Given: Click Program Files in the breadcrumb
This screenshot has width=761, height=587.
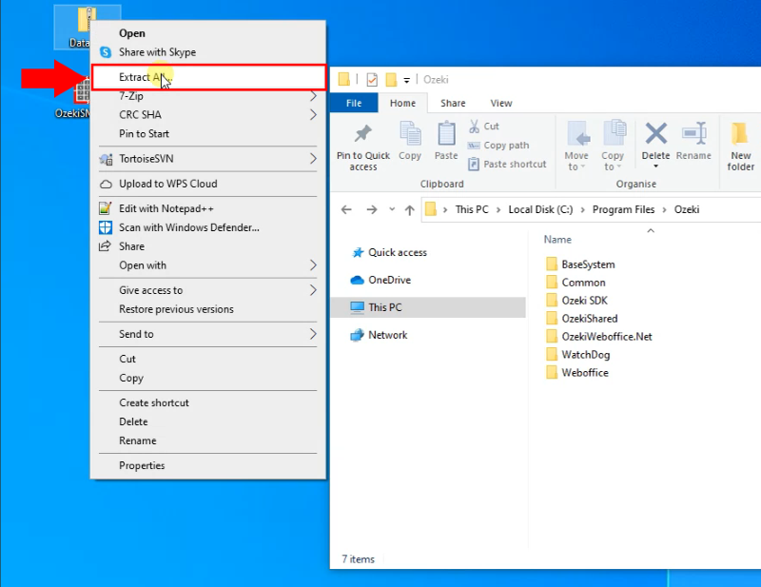Looking at the screenshot, I should tap(623, 209).
